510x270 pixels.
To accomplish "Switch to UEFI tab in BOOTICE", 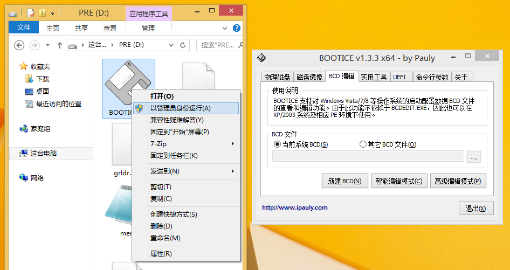I will 401,77.
